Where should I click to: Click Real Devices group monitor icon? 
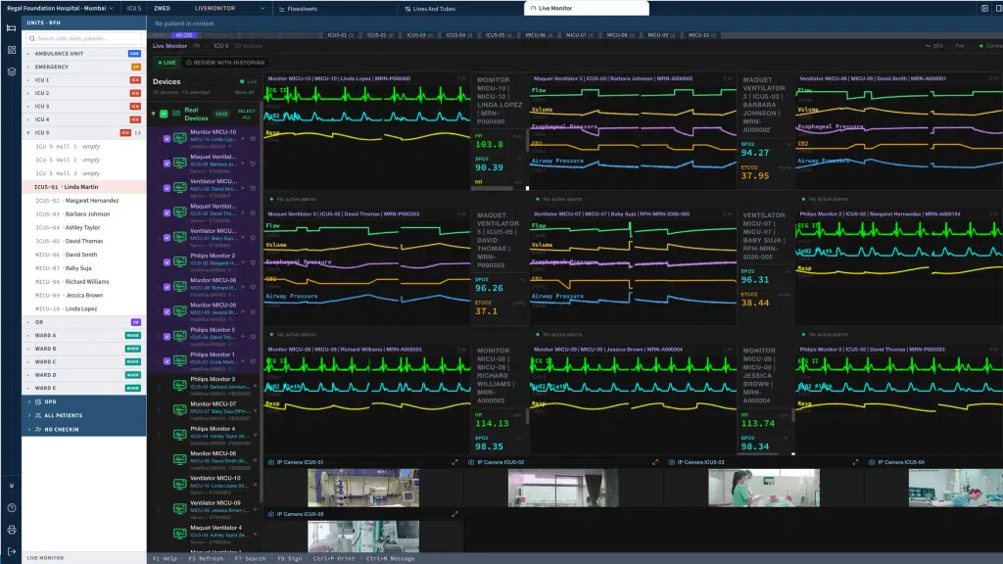pos(176,114)
